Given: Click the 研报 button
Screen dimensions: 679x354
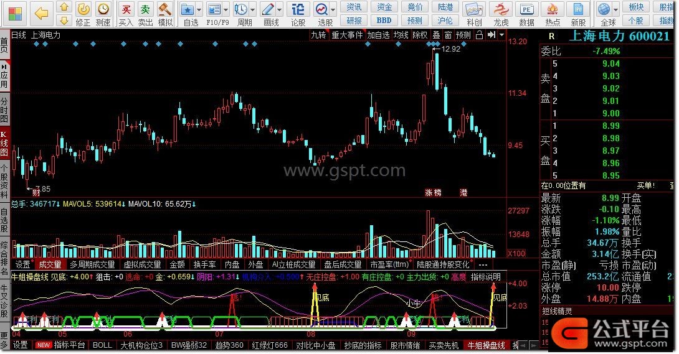Looking at the screenshot, I should (354, 21).
